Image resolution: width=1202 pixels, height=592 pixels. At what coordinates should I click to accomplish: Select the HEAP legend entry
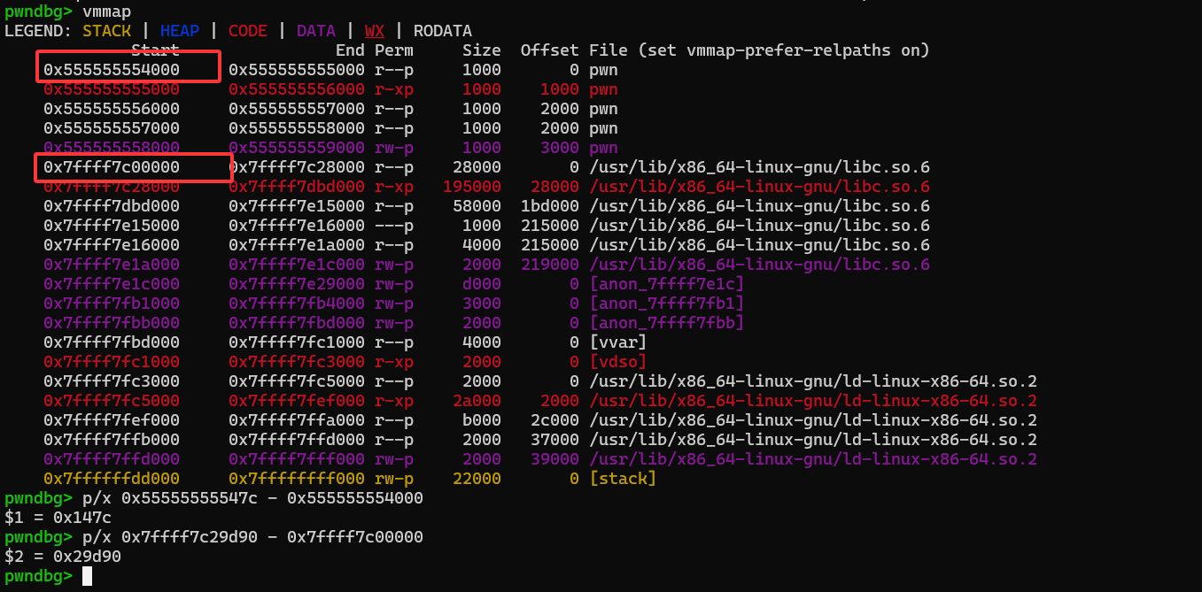click(x=179, y=31)
